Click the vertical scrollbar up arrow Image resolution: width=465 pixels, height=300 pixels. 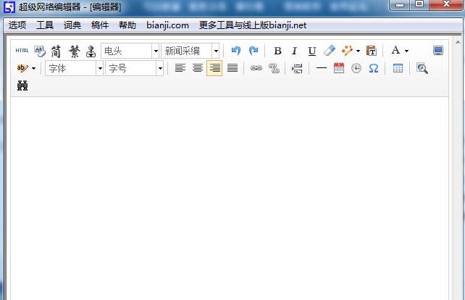point(458,43)
